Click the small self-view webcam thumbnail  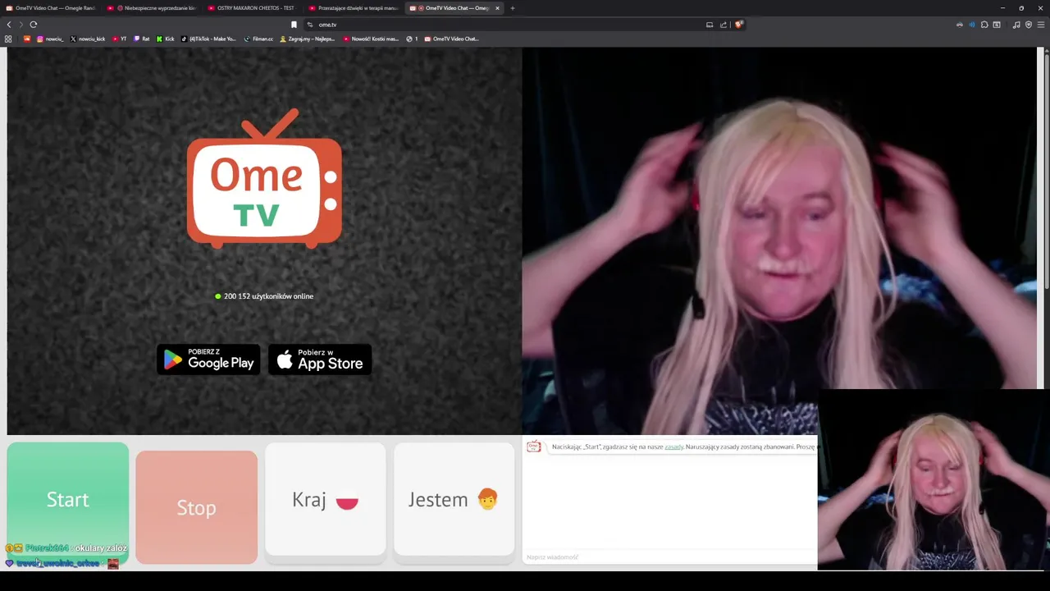tap(934, 479)
